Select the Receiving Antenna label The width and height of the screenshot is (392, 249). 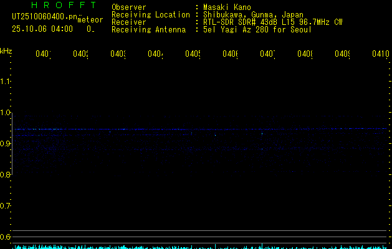point(148,29)
